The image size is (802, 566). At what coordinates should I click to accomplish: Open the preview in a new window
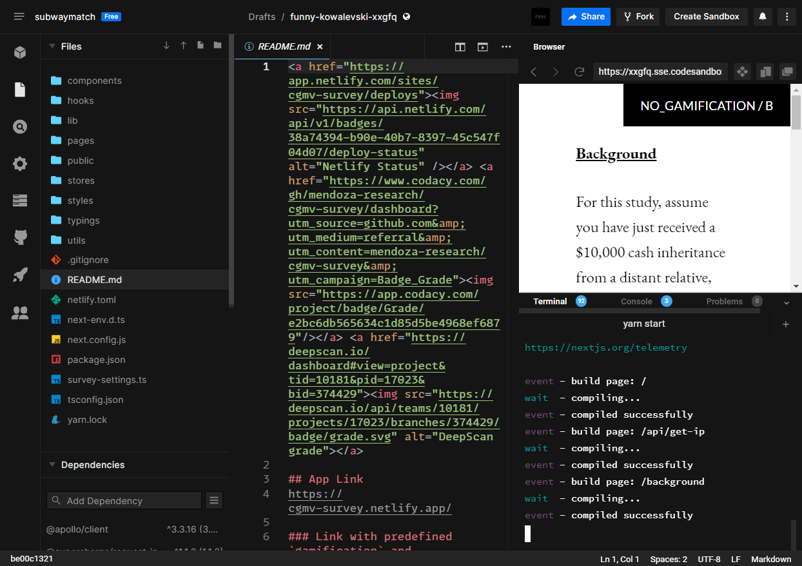[482, 46]
